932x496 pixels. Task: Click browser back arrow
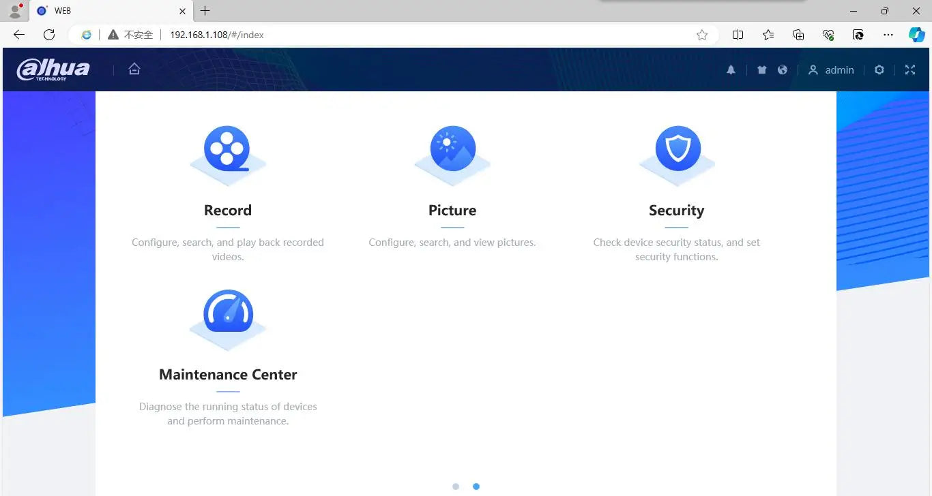coord(19,35)
